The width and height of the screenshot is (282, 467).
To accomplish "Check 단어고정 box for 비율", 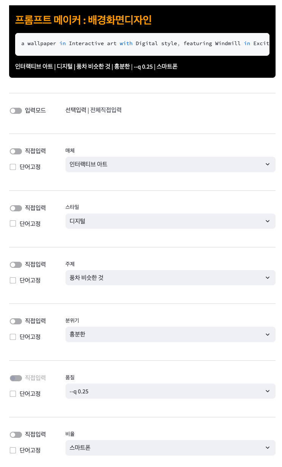I will (x=13, y=450).
